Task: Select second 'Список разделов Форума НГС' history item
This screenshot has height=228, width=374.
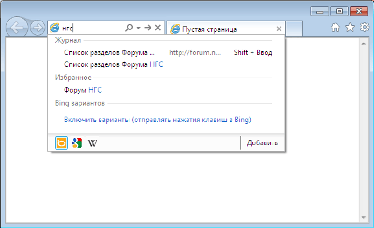Action: tap(114, 64)
